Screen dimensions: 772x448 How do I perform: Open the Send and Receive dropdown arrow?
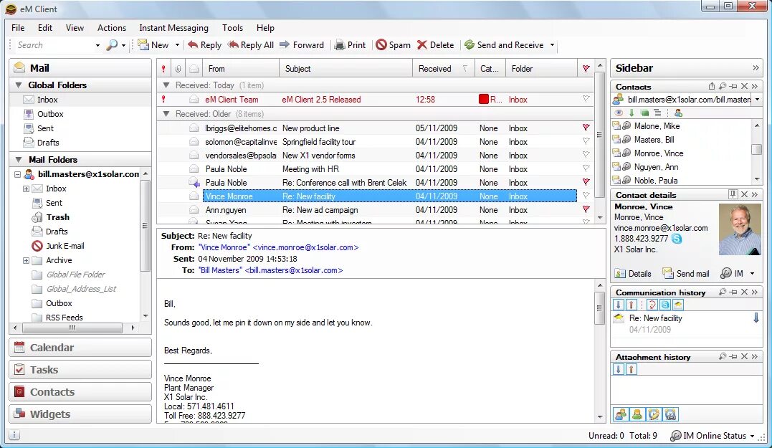coord(553,44)
